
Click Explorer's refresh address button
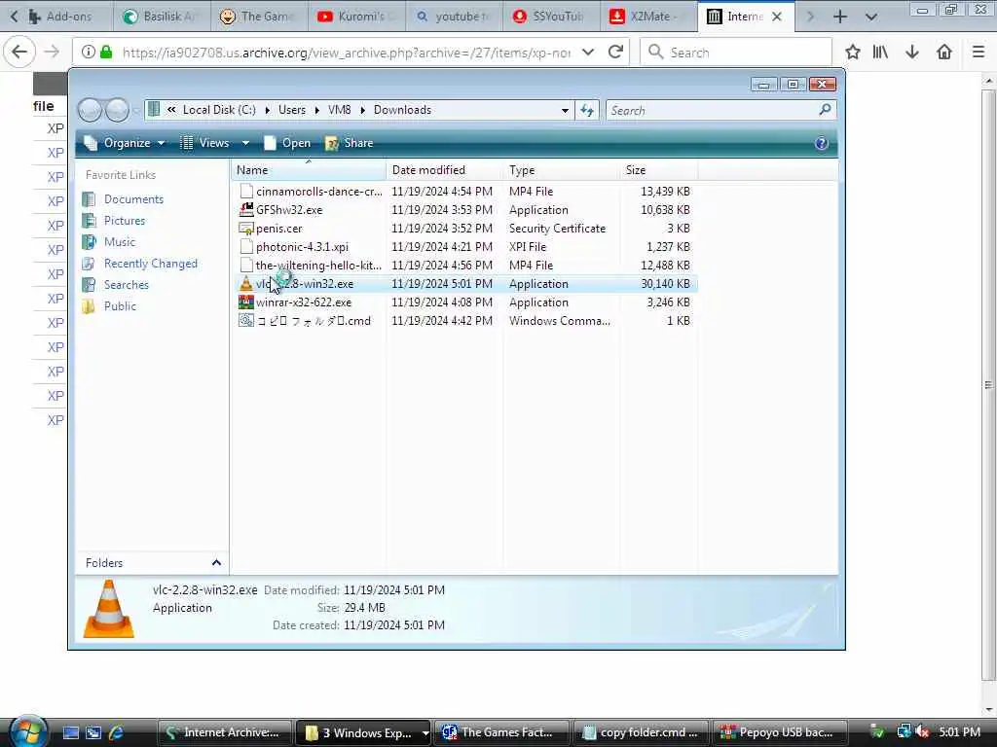point(587,111)
